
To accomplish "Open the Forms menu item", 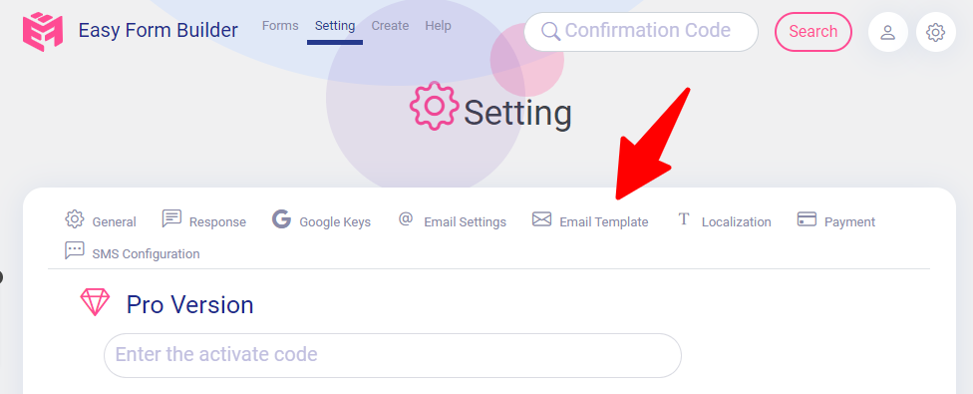I will click(x=280, y=26).
